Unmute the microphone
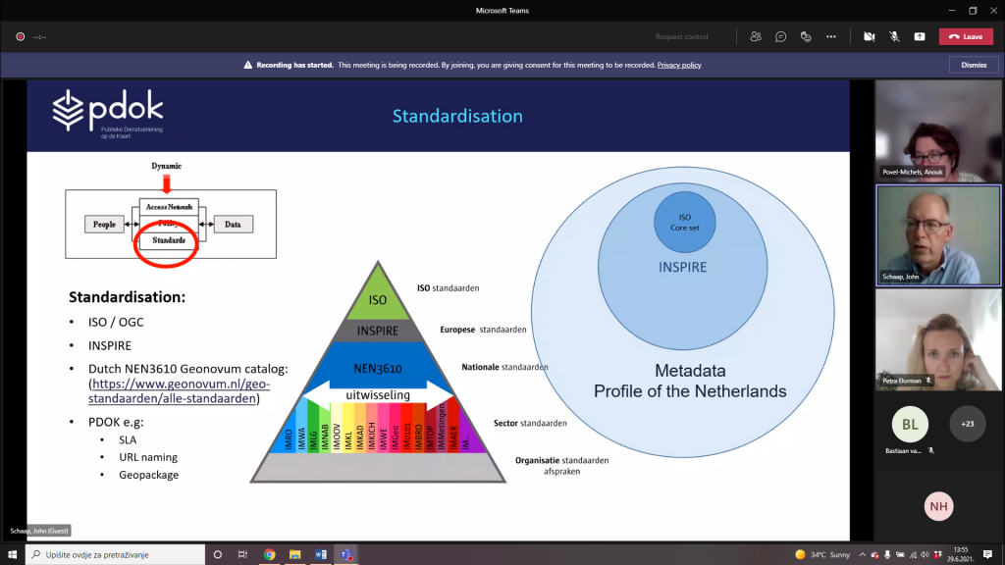This screenshot has width=1005, height=565. pos(894,36)
